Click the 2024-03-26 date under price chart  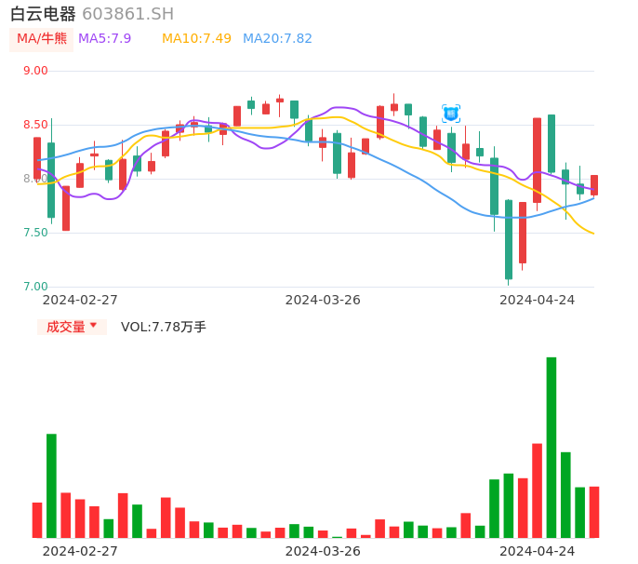point(323,300)
